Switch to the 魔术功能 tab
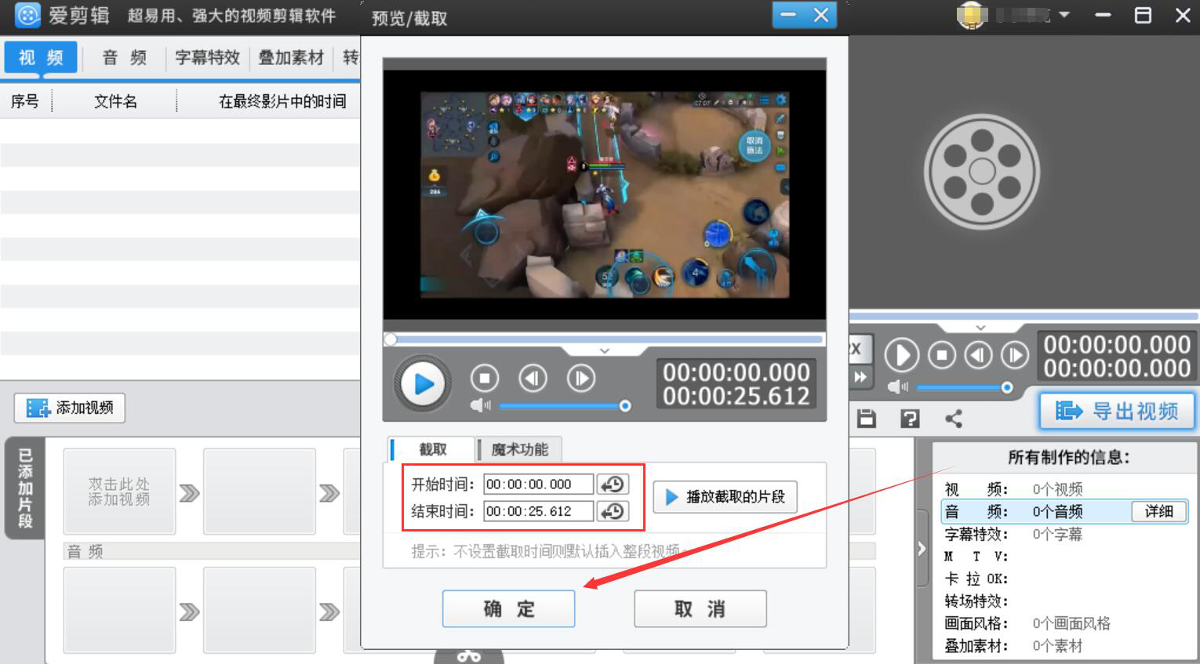The height and width of the screenshot is (664, 1200). [x=519, y=449]
